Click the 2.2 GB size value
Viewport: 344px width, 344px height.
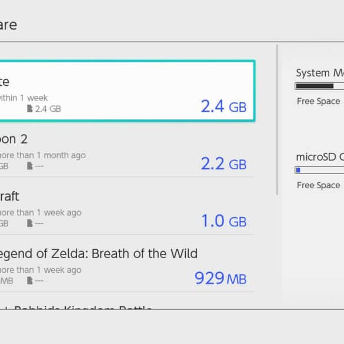coord(223,164)
